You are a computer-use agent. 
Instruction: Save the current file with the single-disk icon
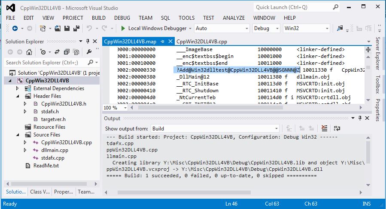point(67,28)
